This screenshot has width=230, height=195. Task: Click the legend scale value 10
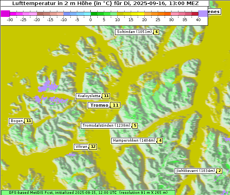pos(117,20)
